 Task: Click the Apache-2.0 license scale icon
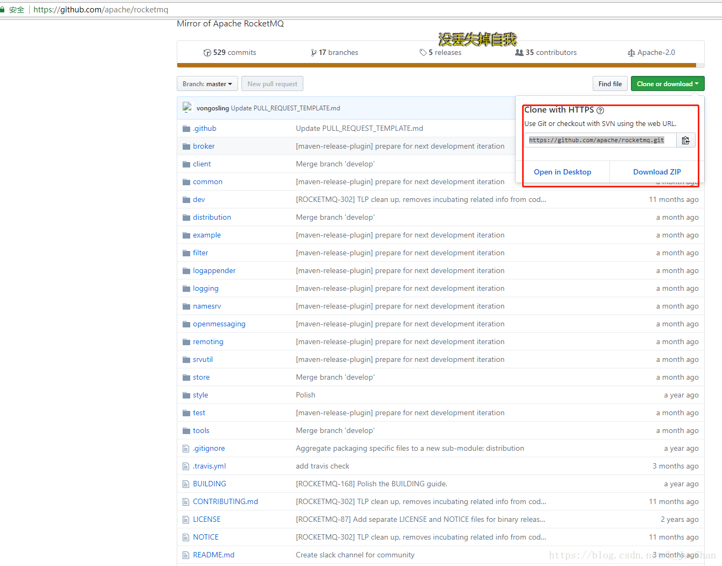pos(631,53)
